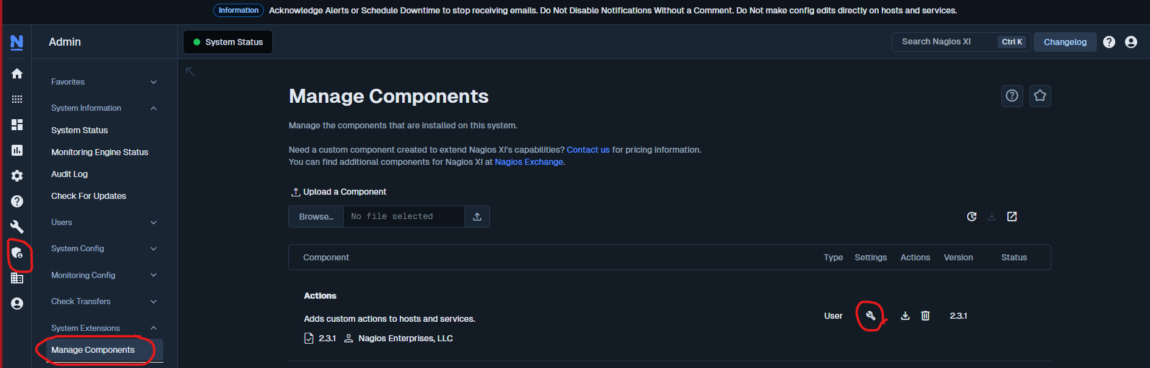Click the Version column header

tap(958, 257)
